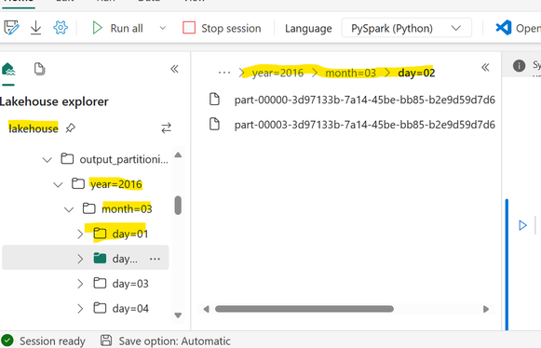Click year=2016 in the breadcrumb
The width and height of the screenshot is (541, 348).
[277, 73]
